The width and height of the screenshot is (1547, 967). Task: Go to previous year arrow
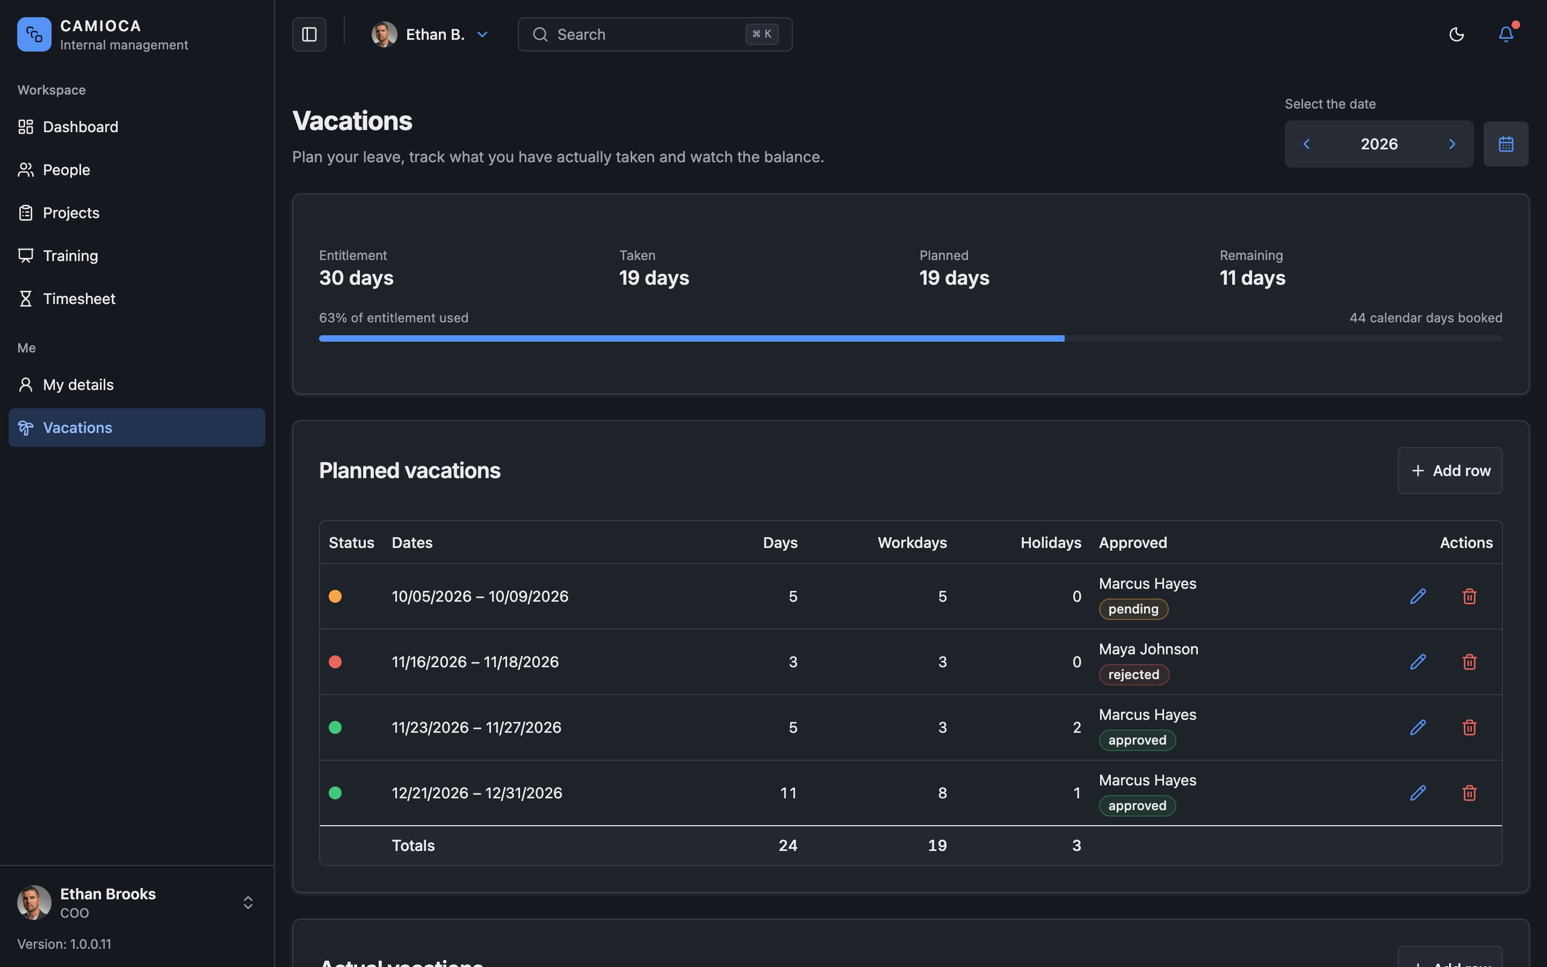(1307, 144)
